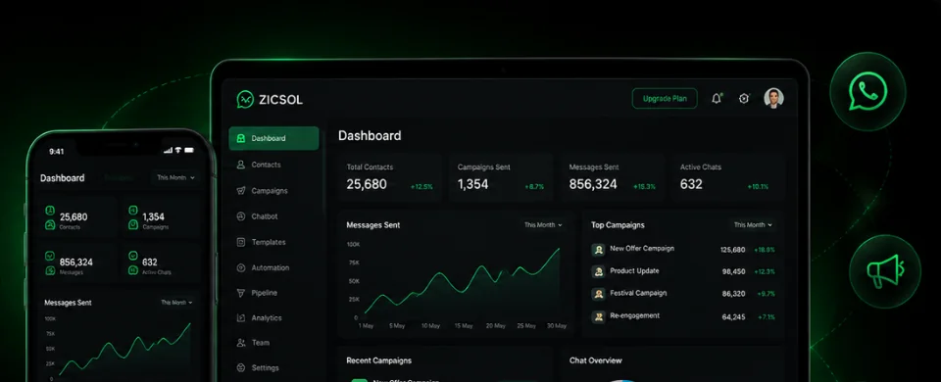
Task: Click the large megaphone circle icon
Action: [885, 271]
